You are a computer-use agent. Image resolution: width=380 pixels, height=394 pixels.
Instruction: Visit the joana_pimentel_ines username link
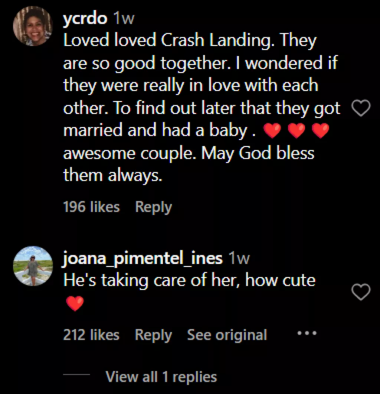click(x=143, y=258)
